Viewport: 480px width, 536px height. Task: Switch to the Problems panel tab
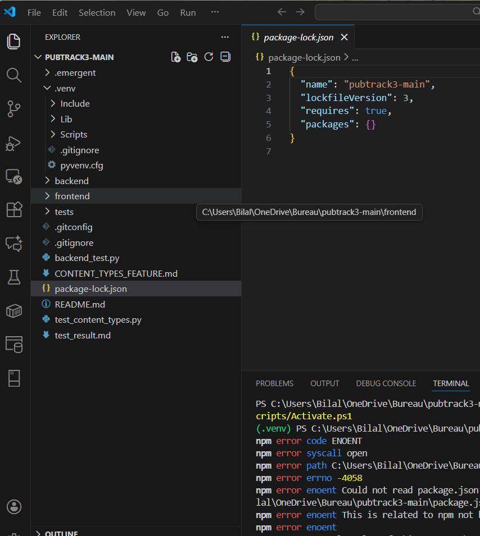click(274, 383)
